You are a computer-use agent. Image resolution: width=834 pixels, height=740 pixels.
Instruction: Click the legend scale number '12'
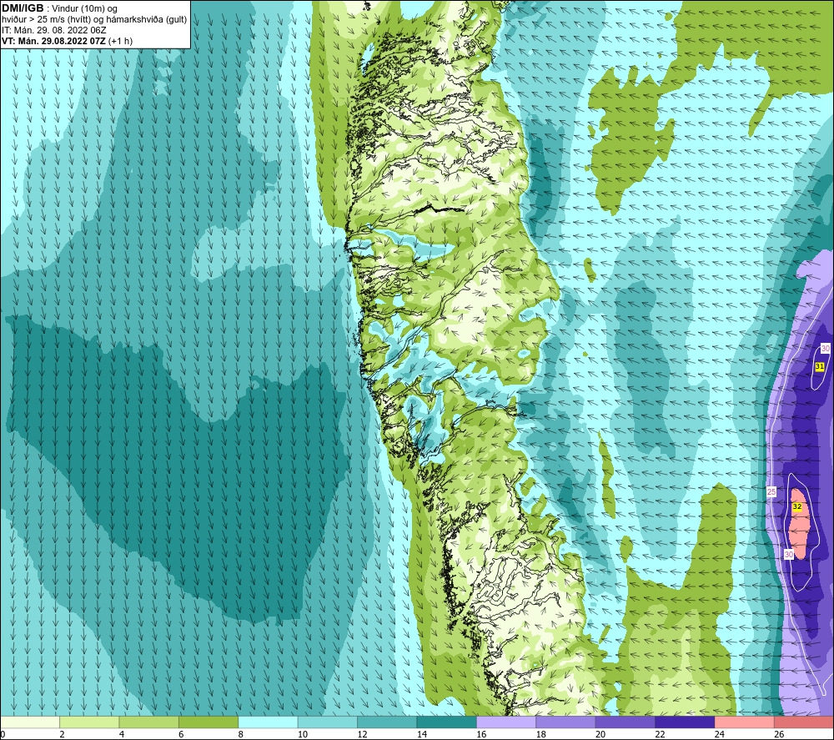coord(362,734)
